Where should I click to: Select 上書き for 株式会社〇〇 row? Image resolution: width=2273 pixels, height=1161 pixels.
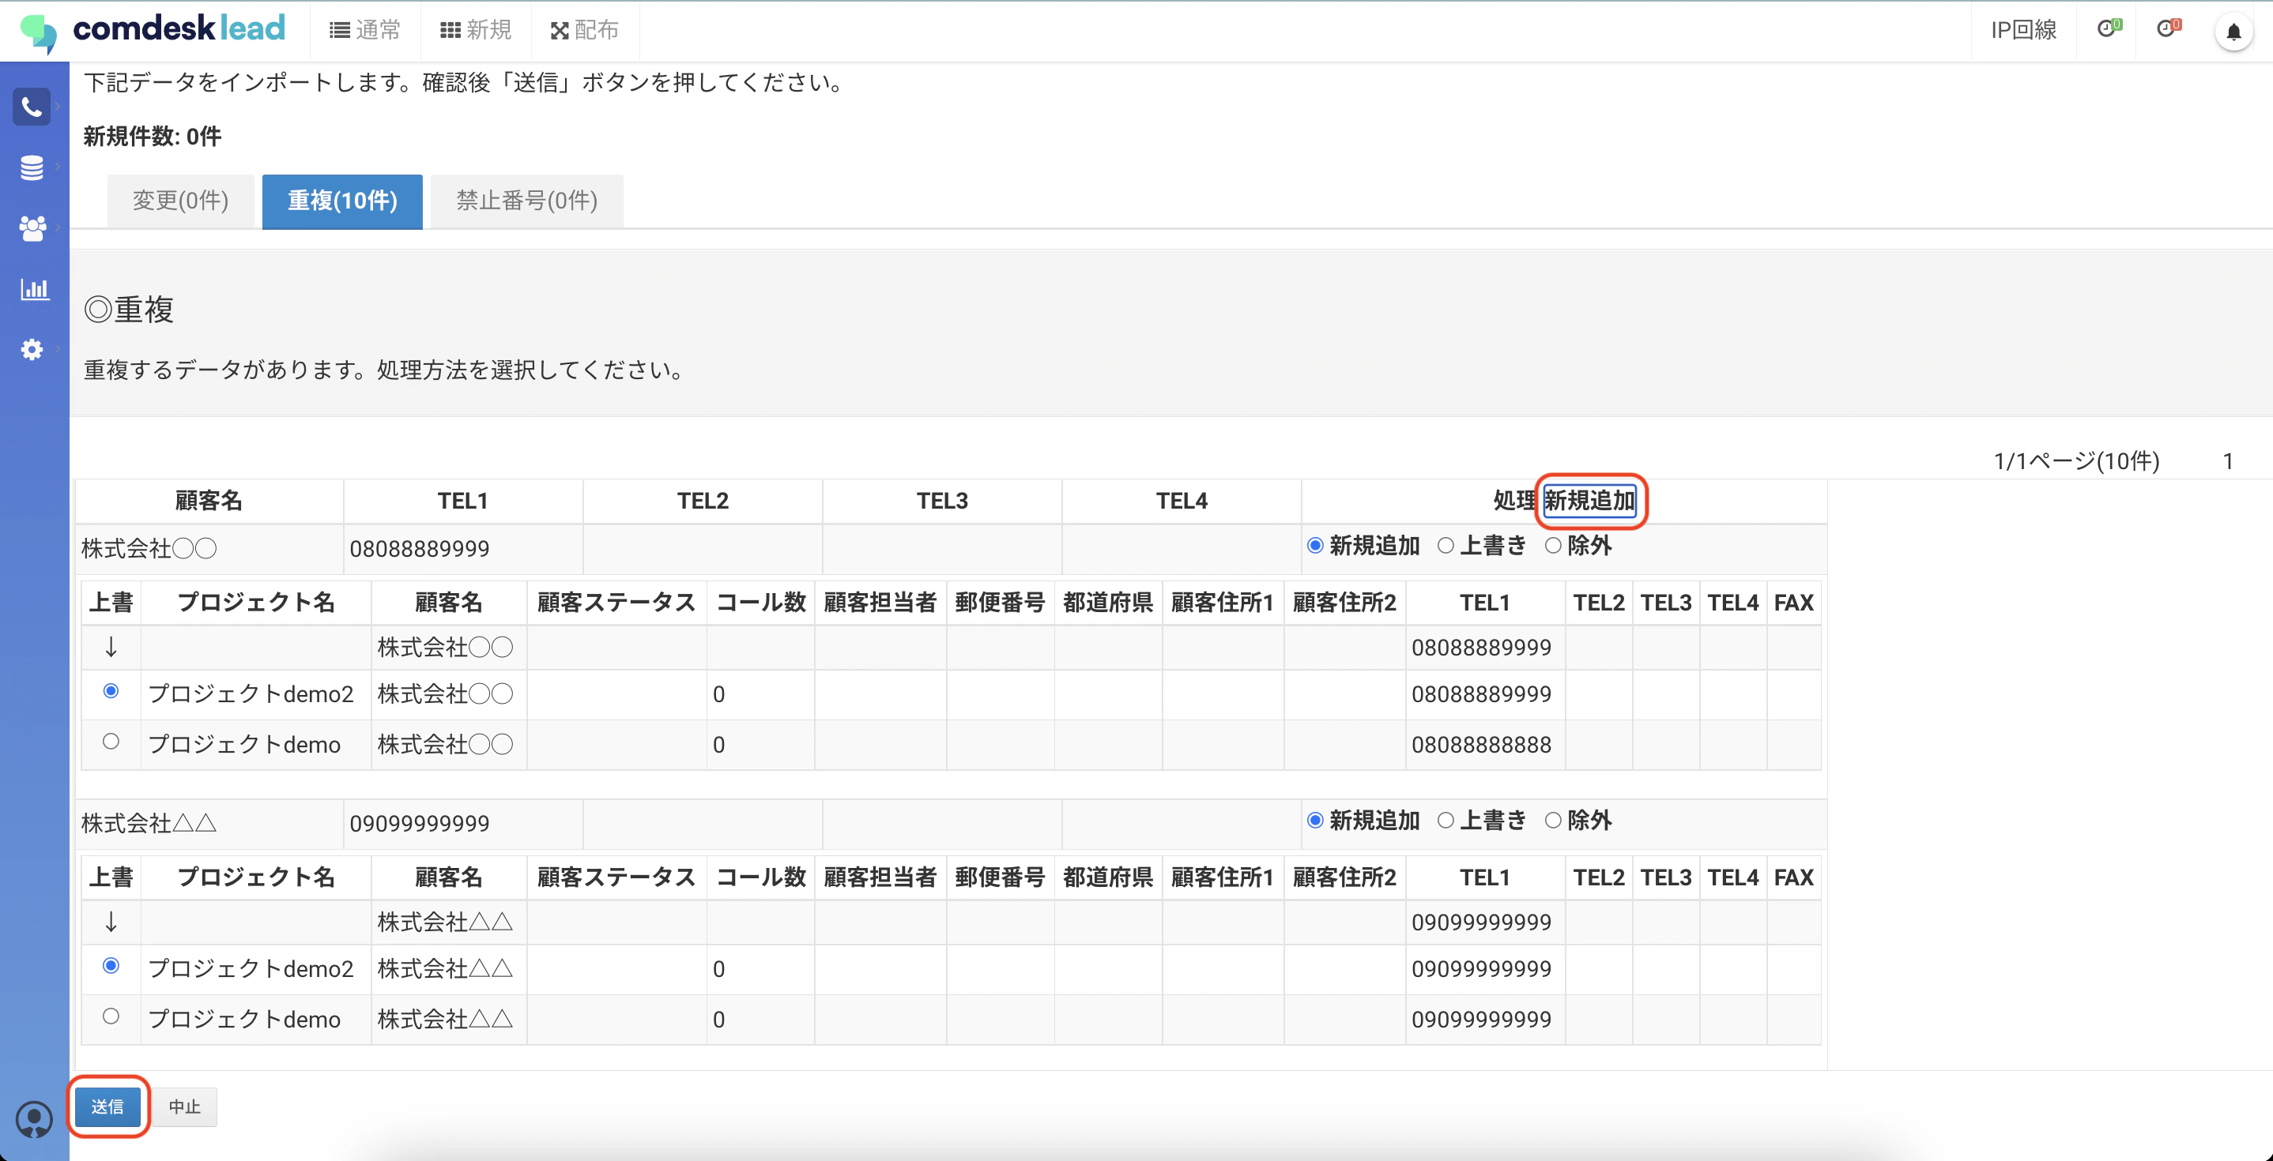point(1446,546)
